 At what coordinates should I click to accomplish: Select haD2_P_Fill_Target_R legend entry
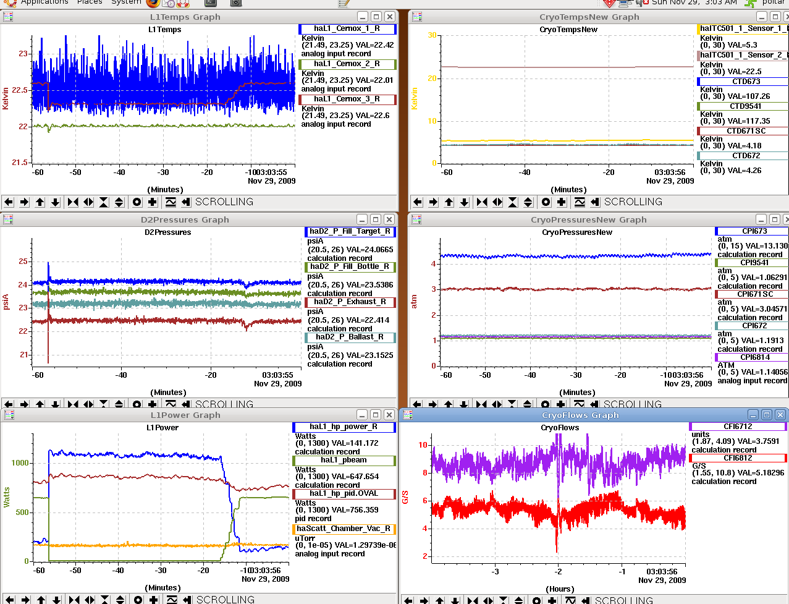(350, 231)
